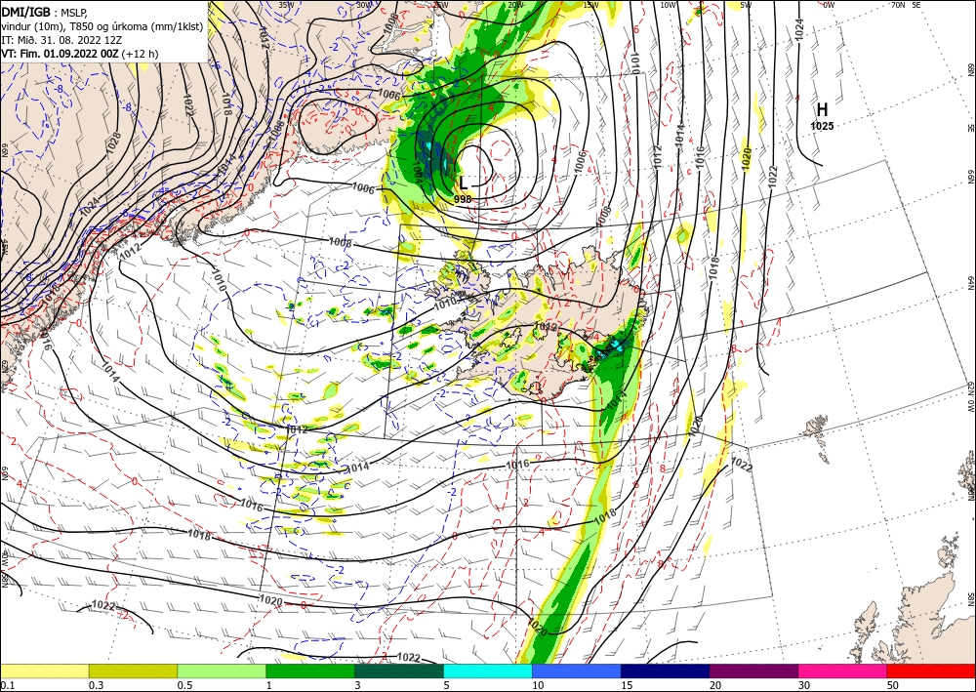Click the 'DMI/IGB : MSLP,' title text

(45, 12)
